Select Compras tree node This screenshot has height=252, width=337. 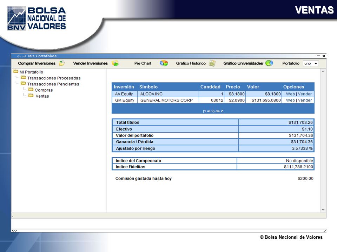pos(44,90)
